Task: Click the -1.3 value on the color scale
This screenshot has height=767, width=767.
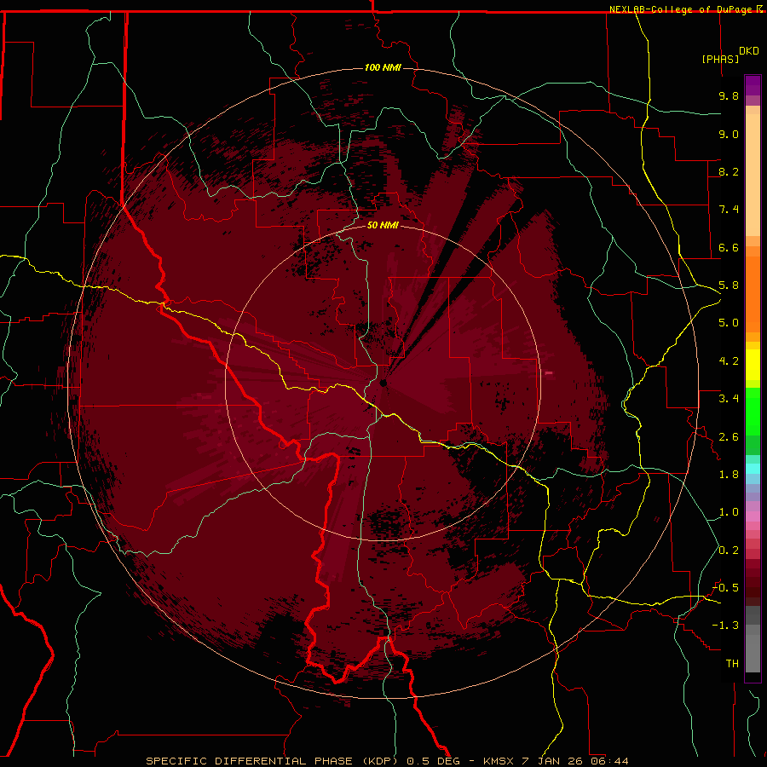Action: click(x=725, y=626)
